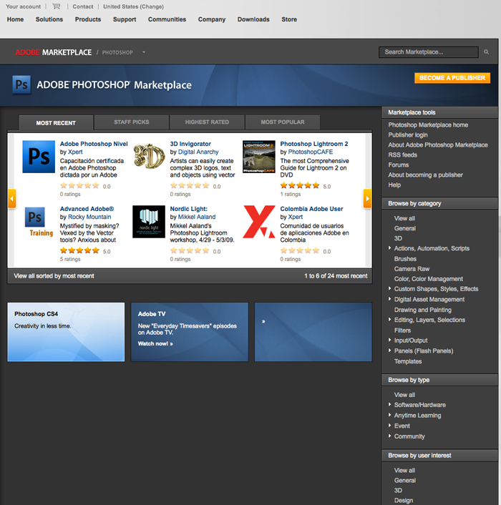Click the Search Marketplace input field

click(429, 52)
